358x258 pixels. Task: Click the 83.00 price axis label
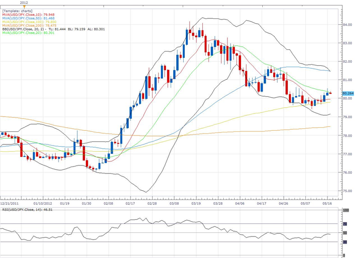tap(347, 43)
